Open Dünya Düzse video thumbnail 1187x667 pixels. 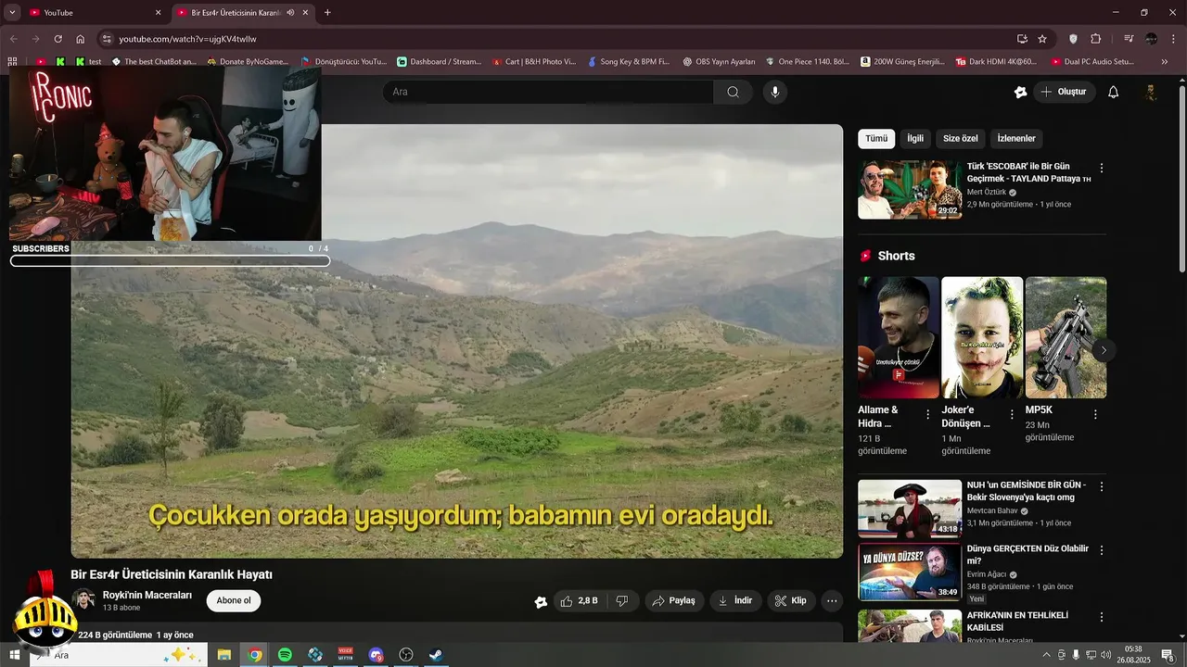910,572
